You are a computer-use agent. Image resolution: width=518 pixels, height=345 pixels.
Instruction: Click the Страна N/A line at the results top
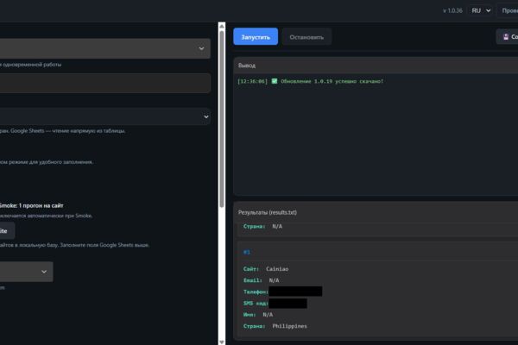(x=262, y=227)
